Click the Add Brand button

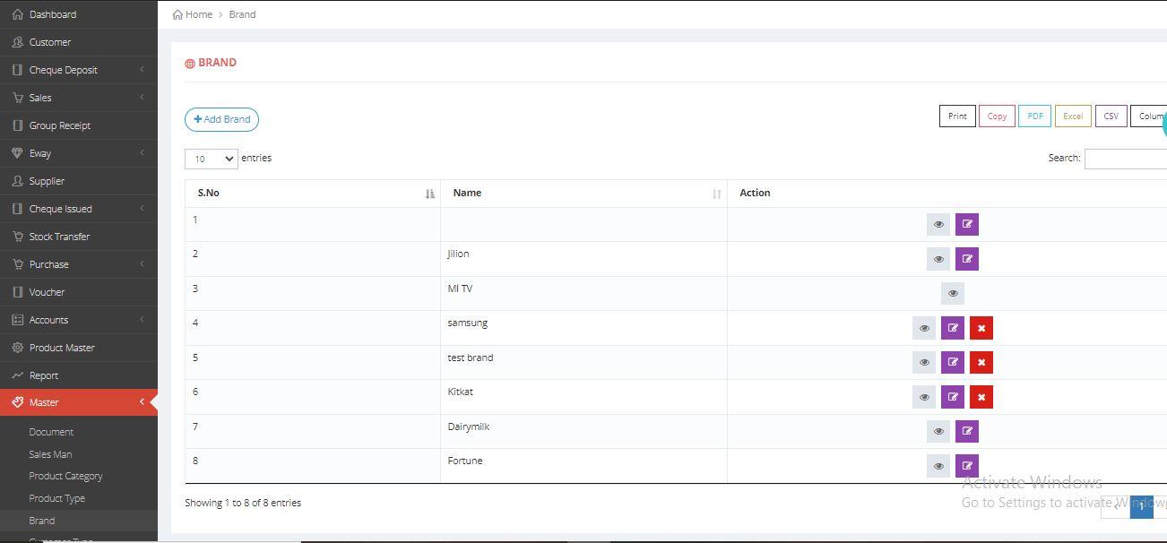221,119
